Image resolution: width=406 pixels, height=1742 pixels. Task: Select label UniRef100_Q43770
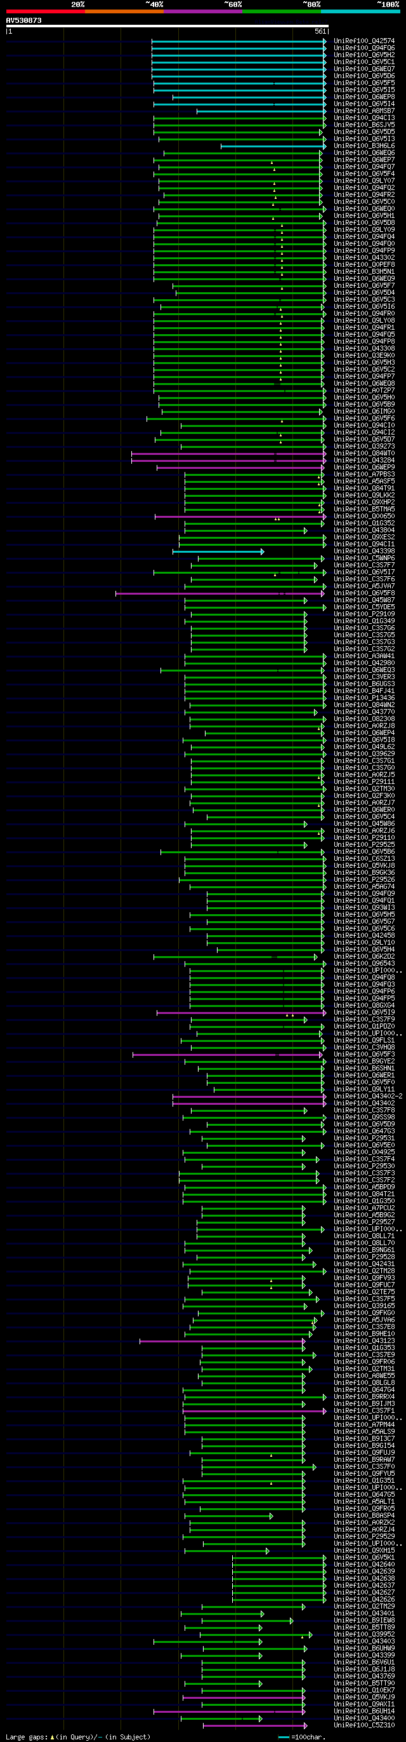364,712
